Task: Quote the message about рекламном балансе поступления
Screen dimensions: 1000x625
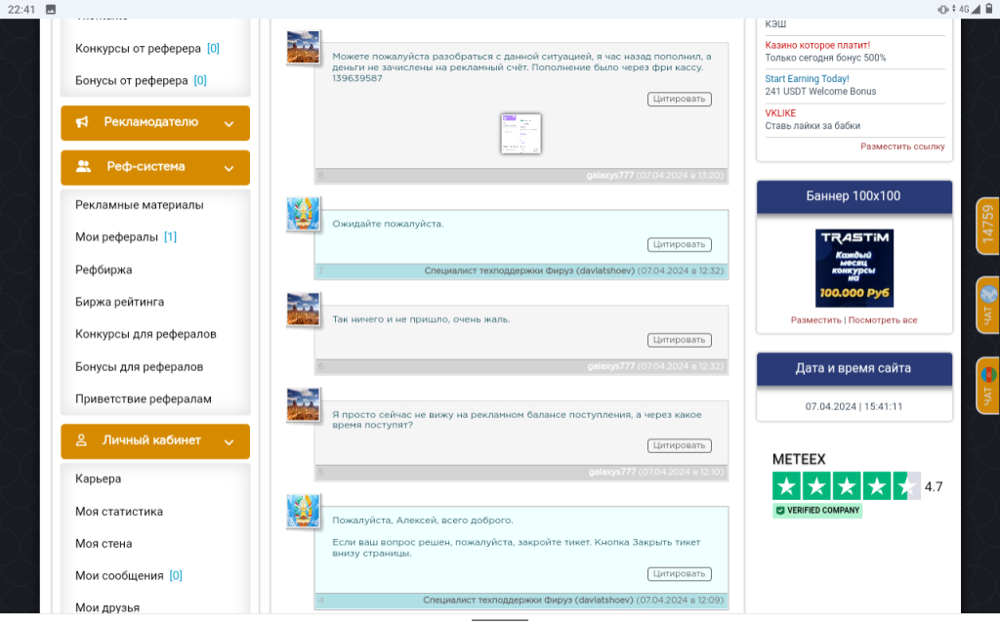Action: click(680, 445)
